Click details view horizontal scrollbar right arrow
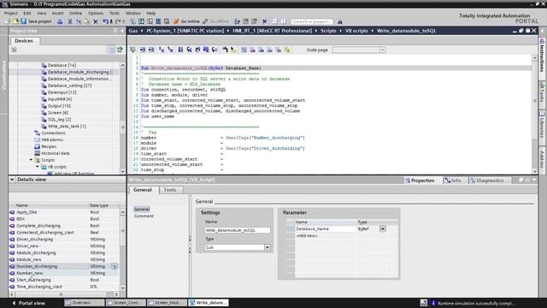The image size is (547, 308). click(x=117, y=294)
